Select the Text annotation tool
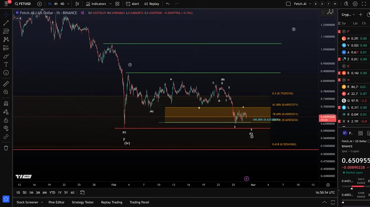This screenshot has width=370, height=207. (x=6, y=64)
